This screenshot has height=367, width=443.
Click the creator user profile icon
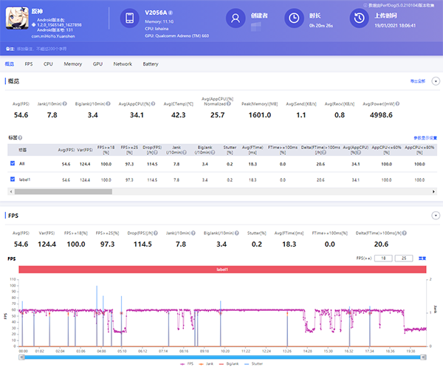click(235, 18)
